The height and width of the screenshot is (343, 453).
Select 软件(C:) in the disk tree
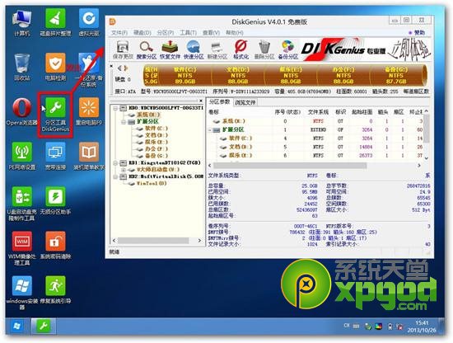point(156,129)
